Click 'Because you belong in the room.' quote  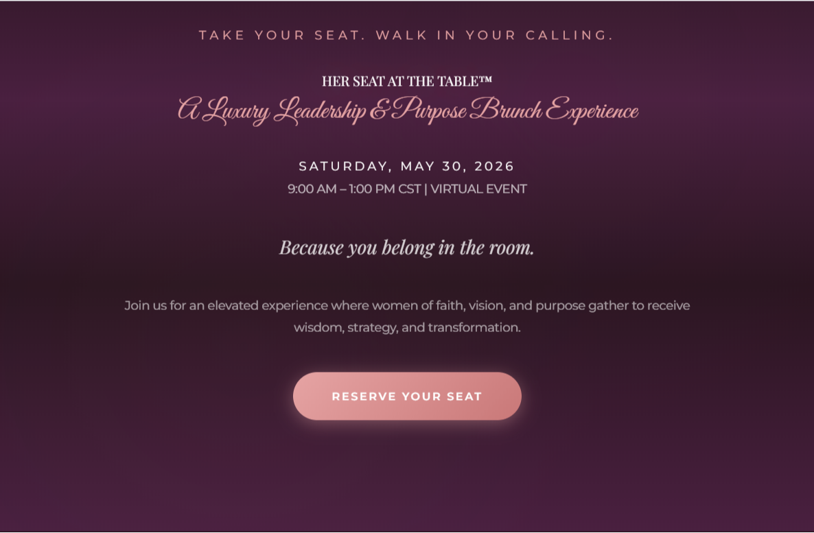[406, 248]
